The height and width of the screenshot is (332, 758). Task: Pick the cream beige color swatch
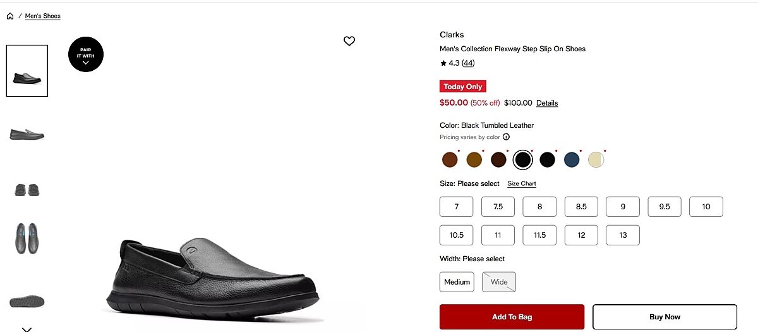pyautogui.click(x=596, y=160)
